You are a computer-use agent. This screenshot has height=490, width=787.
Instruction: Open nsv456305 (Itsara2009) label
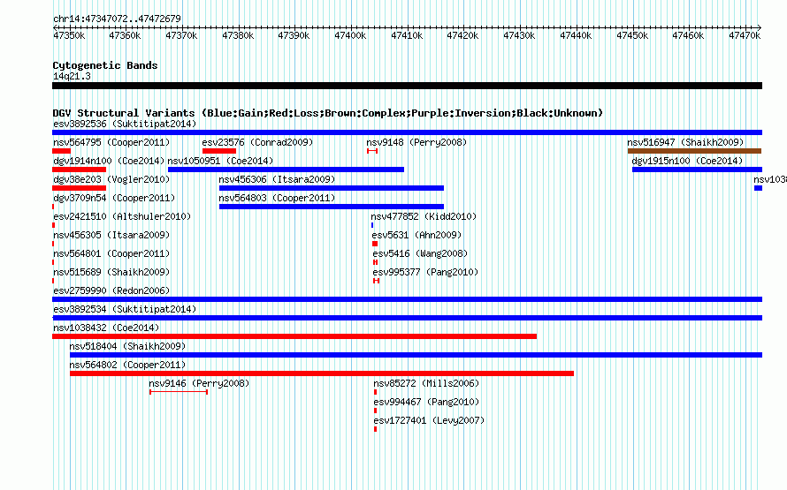pos(111,235)
